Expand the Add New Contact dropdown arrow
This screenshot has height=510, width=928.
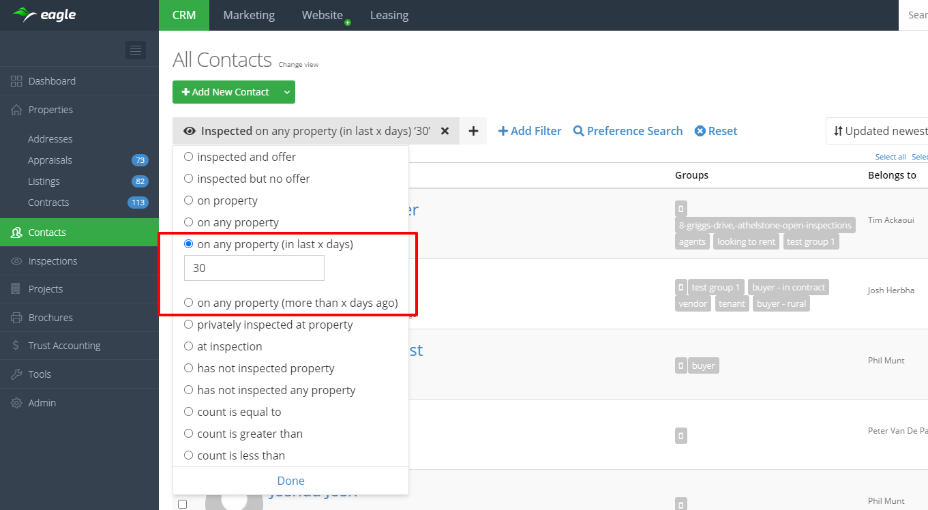point(287,92)
